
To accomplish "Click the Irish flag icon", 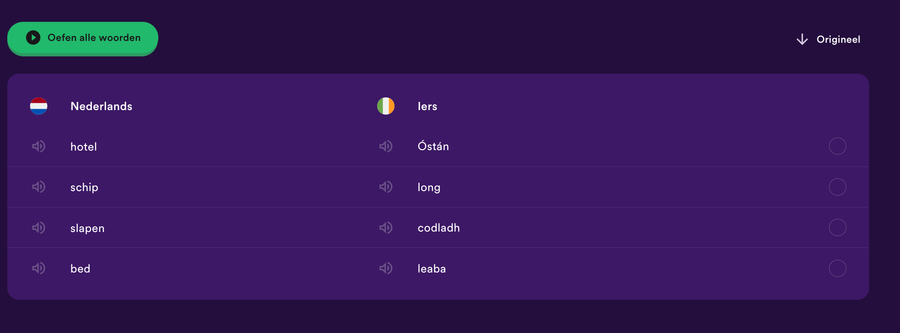I will pyautogui.click(x=386, y=106).
